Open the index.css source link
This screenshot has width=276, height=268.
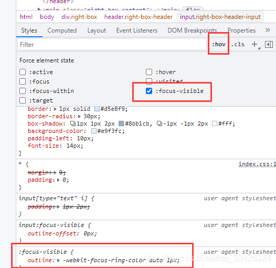pos(257,164)
